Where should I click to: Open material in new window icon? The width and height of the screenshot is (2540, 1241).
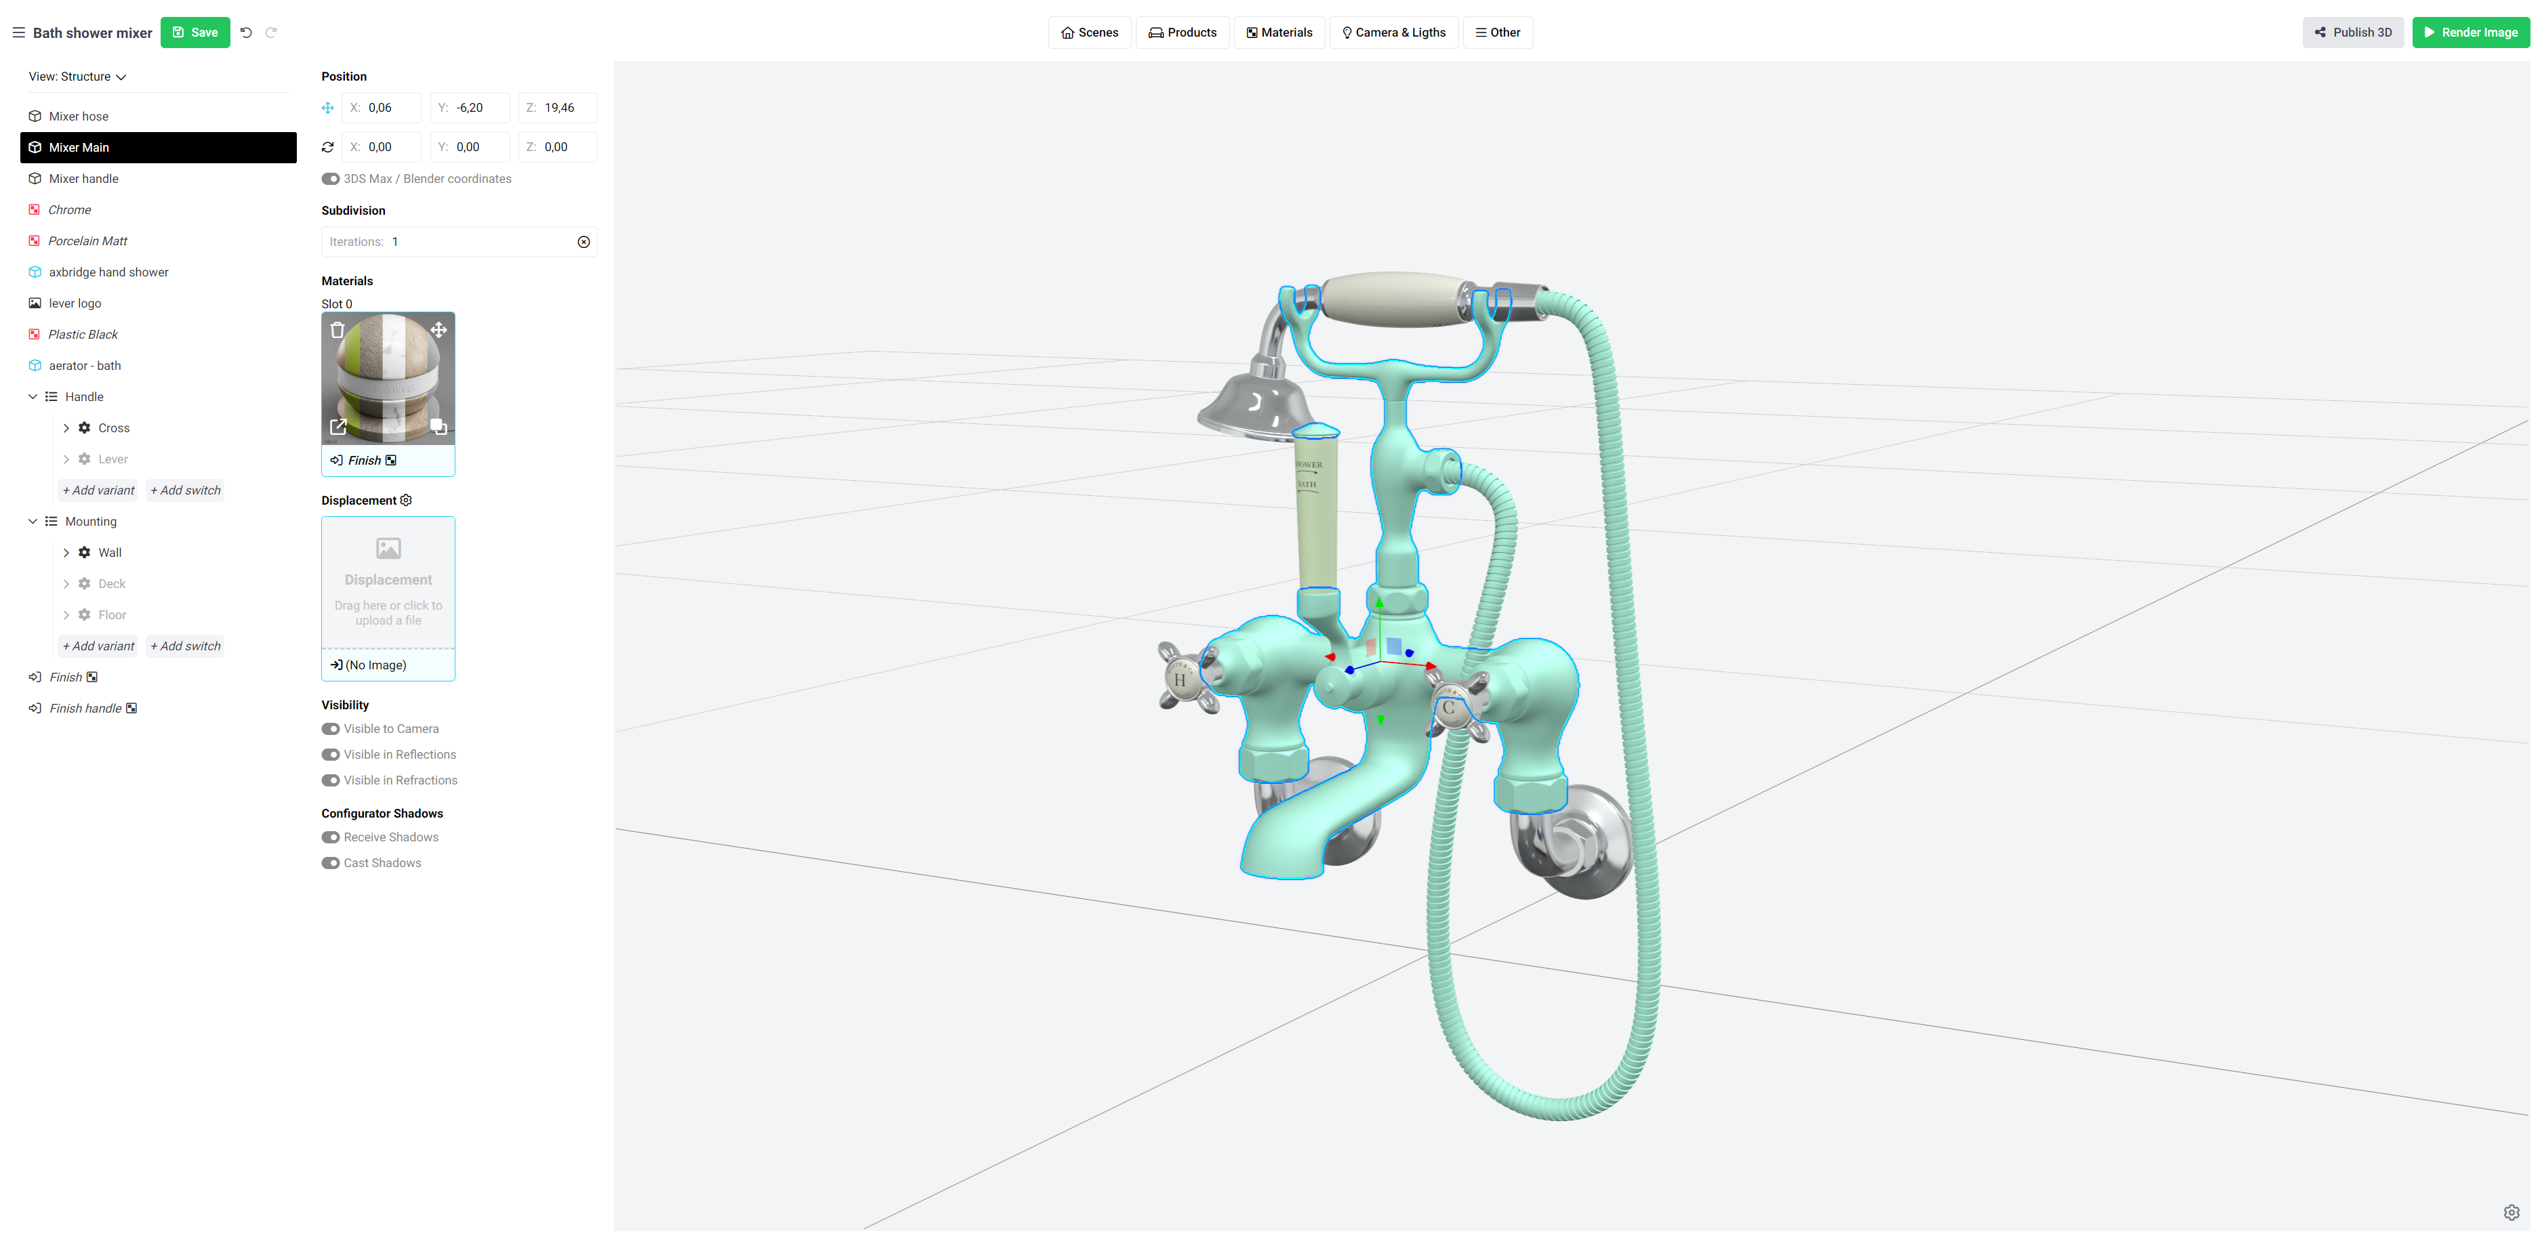point(338,427)
